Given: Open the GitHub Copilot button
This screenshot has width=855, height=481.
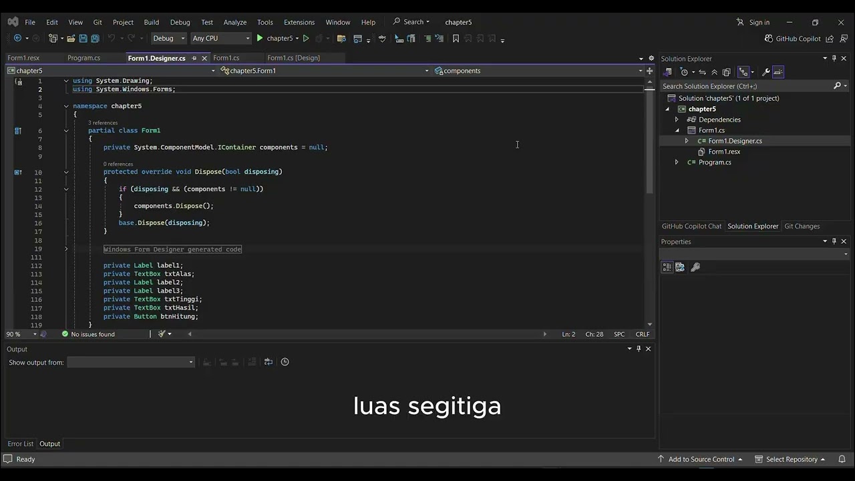Looking at the screenshot, I should coord(792,39).
